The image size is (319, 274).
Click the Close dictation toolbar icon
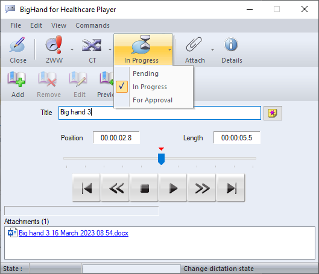coord(17,45)
